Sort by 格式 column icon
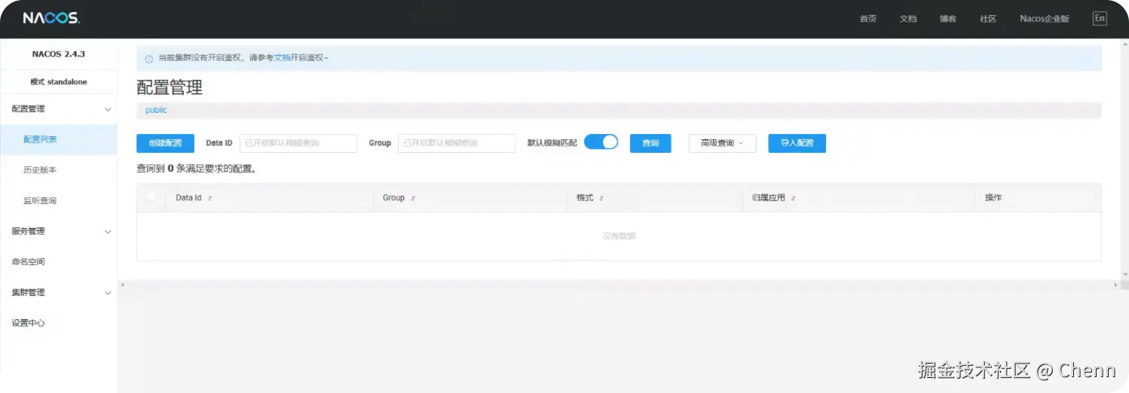 pos(601,198)
